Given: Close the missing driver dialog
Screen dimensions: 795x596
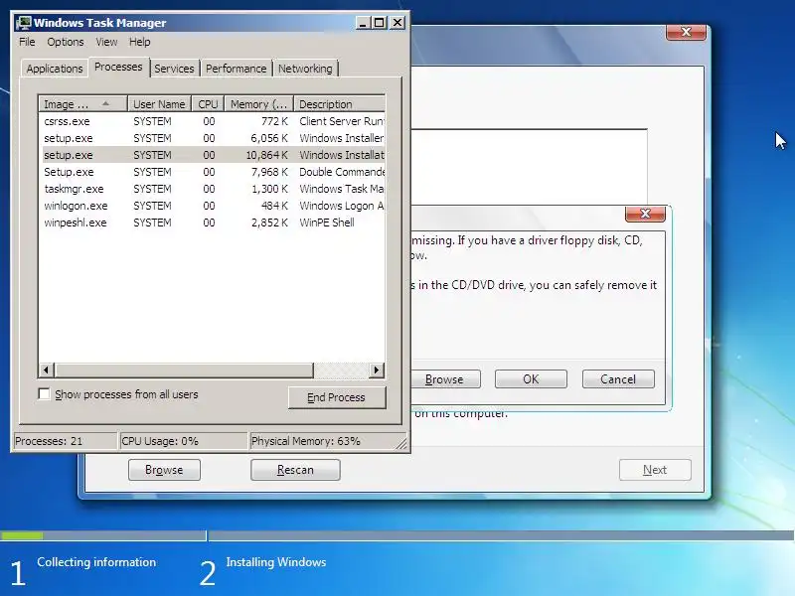Looking at the screenshot, I should pos(645,214).
